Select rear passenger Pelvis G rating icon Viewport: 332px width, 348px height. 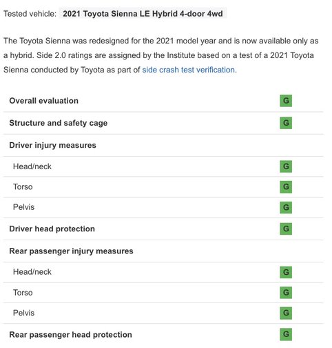(286, 313)
